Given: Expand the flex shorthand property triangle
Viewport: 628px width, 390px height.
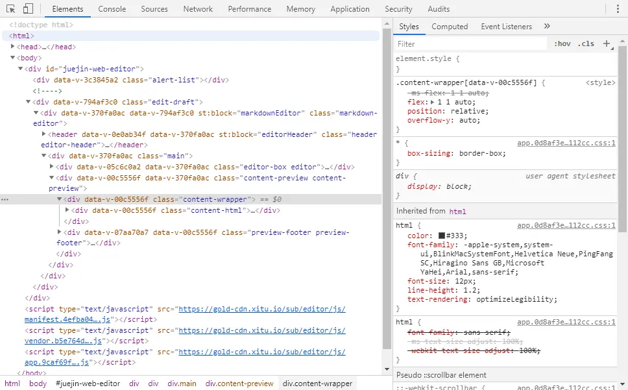Looking at the screenshot, I should 433,102.
